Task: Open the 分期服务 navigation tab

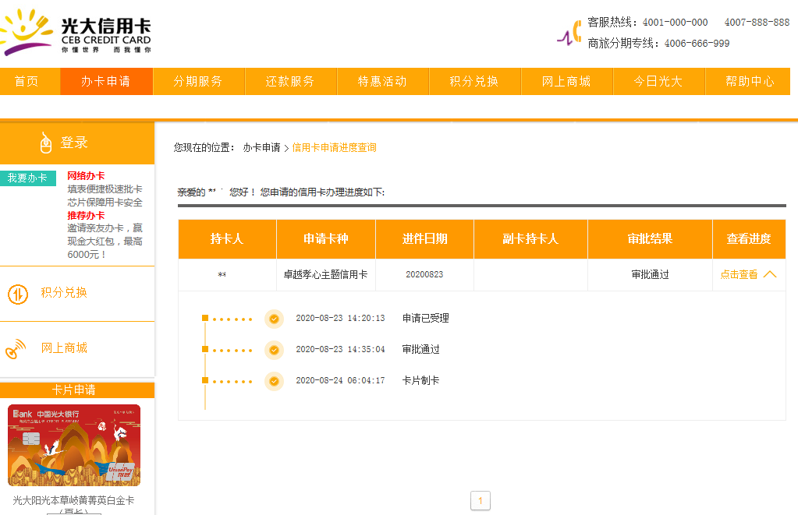Action: pos(198,81)
